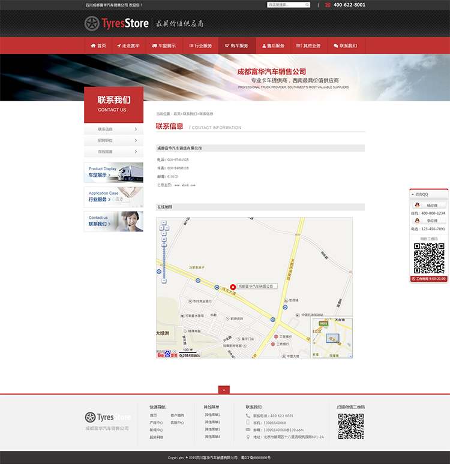Open the 行业服务 navigation menu item
The height and width of the screenshot is (464, 450).
[x=200, y=46]
